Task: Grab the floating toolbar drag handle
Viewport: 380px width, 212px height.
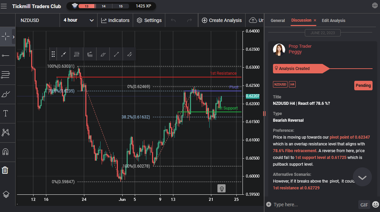Action: (x=53, y=54)
